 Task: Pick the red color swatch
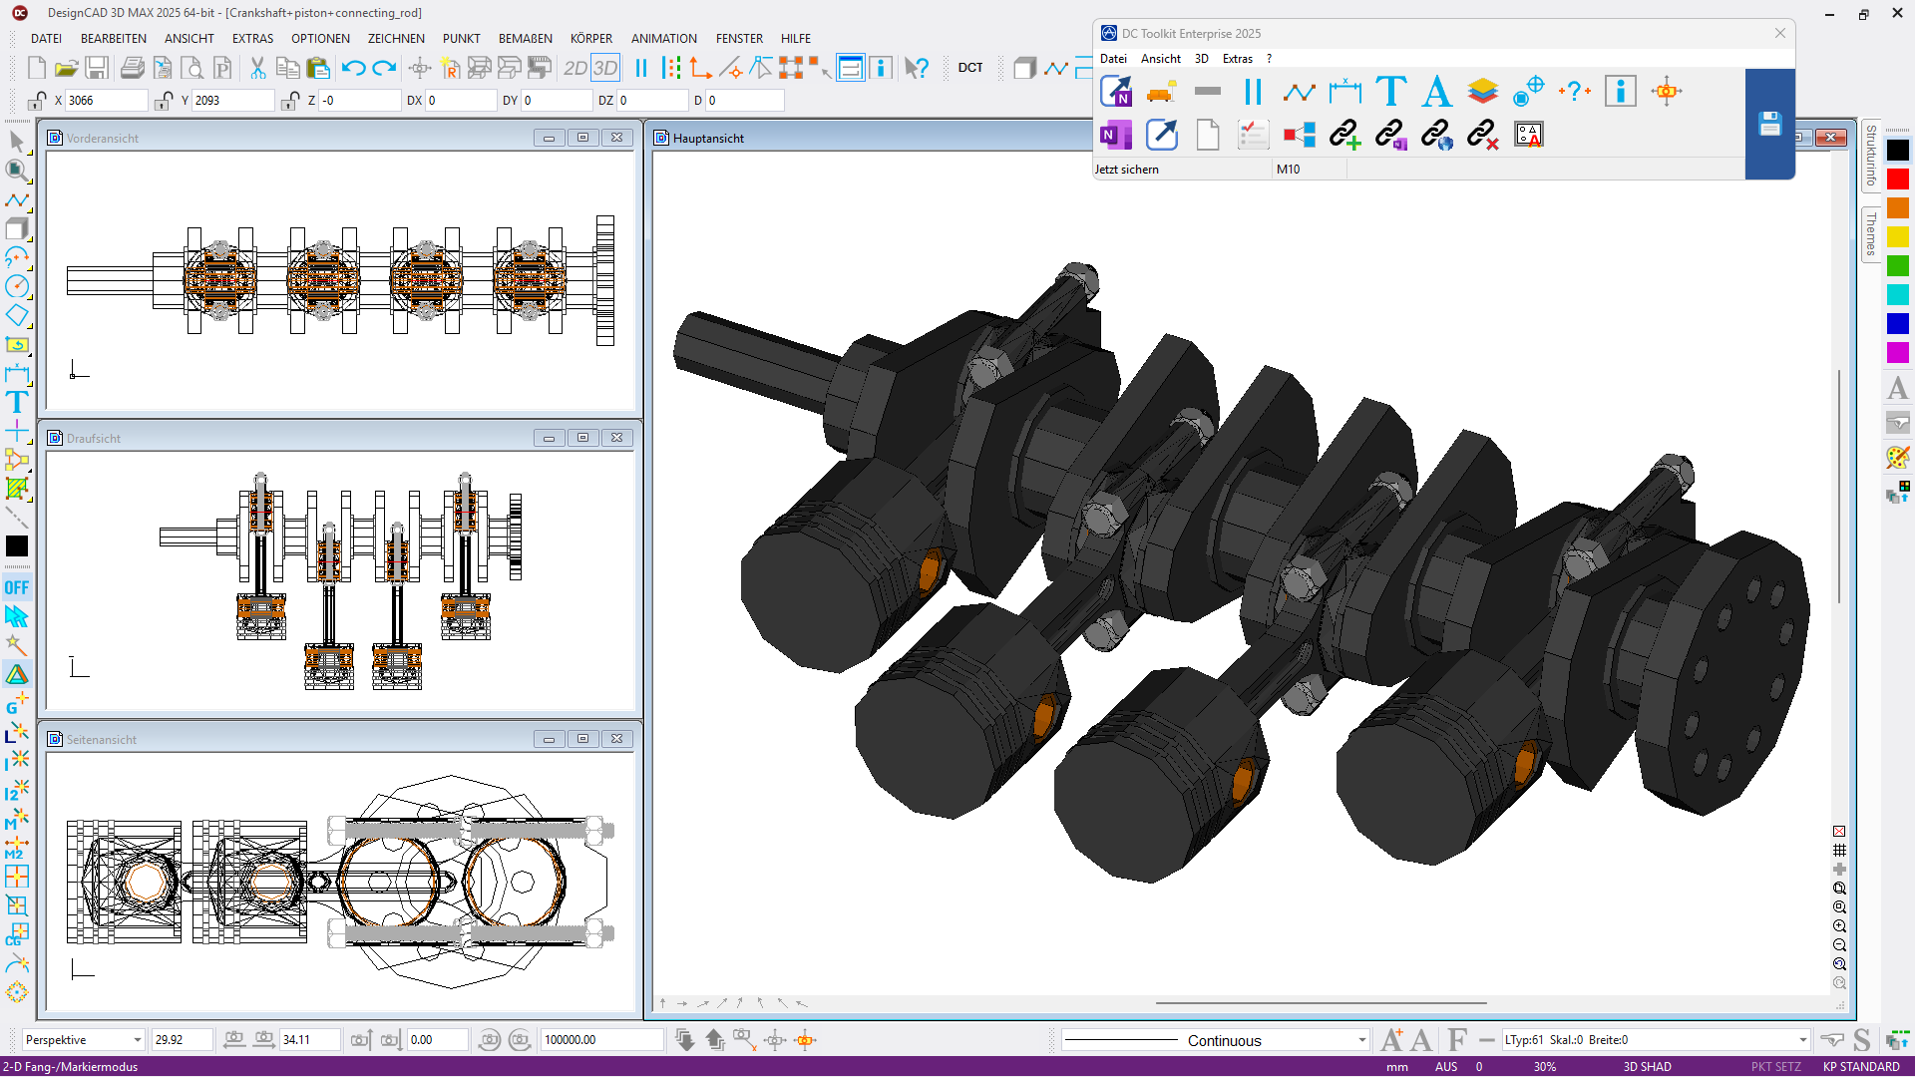[x=1897, y=179]
